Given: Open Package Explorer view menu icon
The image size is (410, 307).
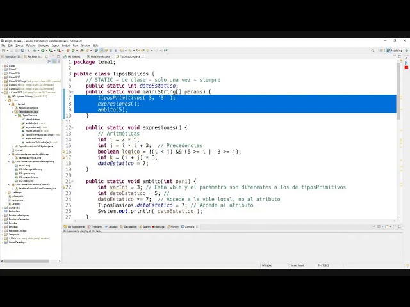Looking at the screenshot, I should point(59,61).
